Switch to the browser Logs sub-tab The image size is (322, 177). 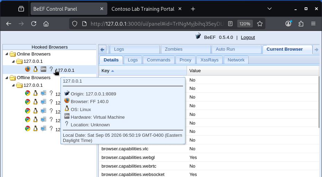pyautogui.click(x=133, y=60)
